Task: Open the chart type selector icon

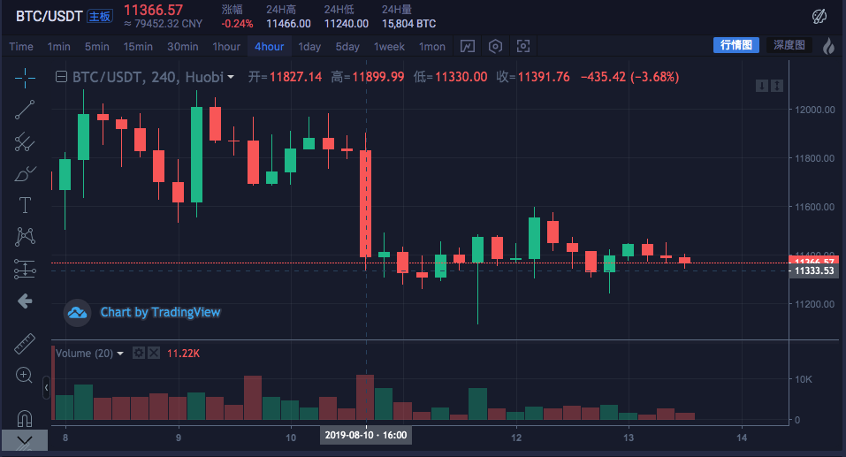Action: [468, 46]
